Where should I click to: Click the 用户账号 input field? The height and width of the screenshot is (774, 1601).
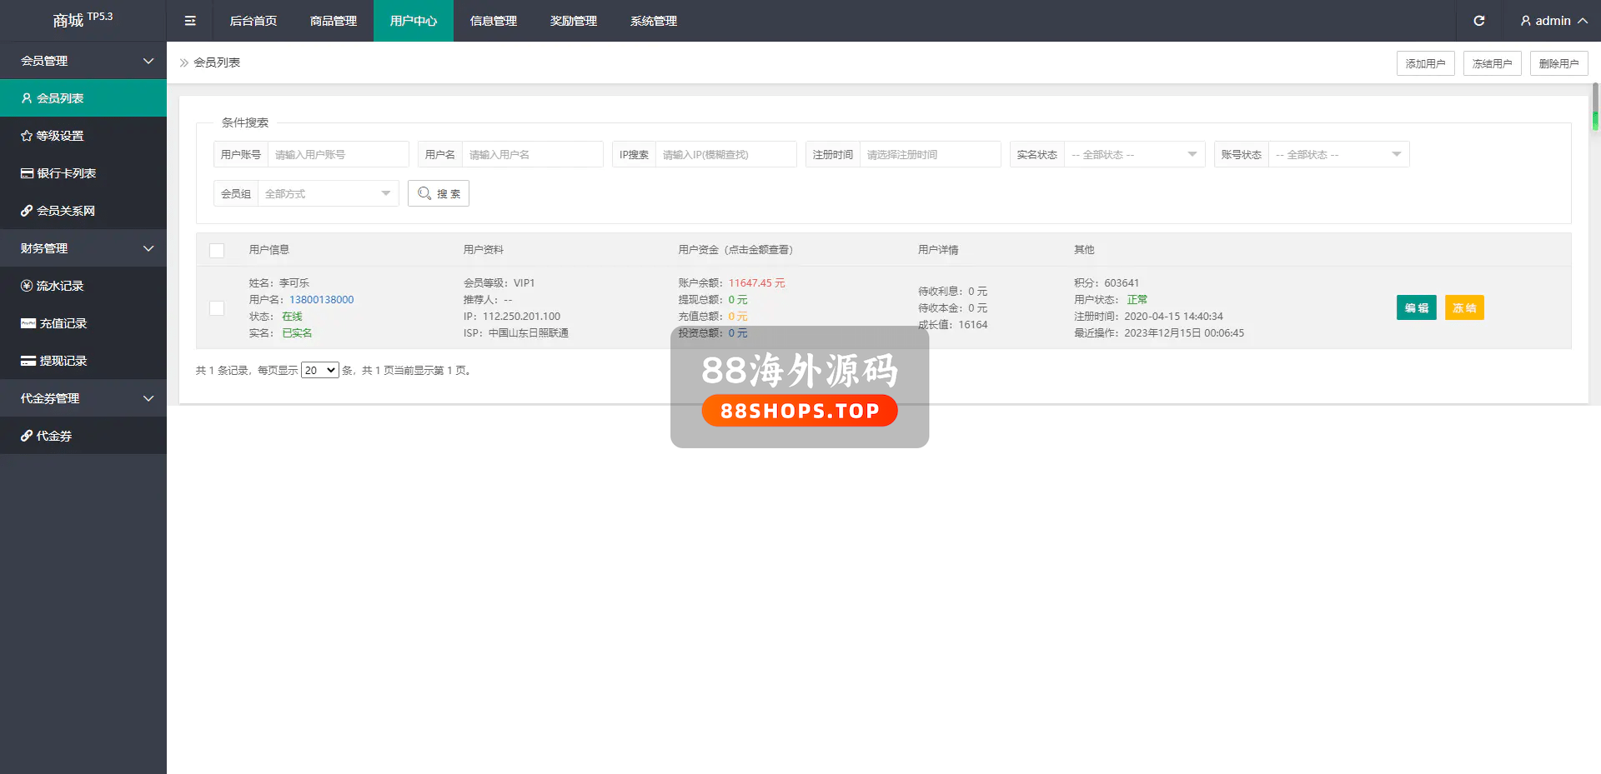point(337,155)
